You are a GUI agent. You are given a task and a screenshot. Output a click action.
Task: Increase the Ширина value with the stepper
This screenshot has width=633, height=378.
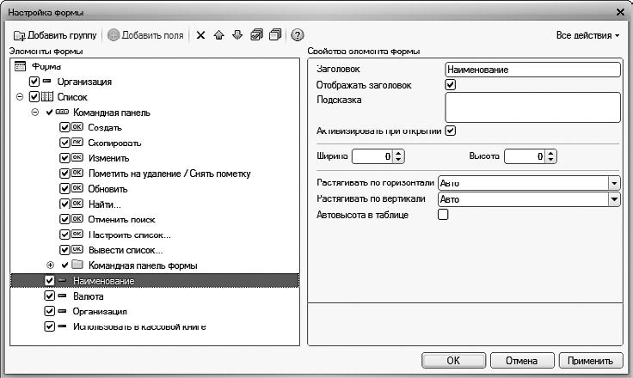tap(399, 153)
